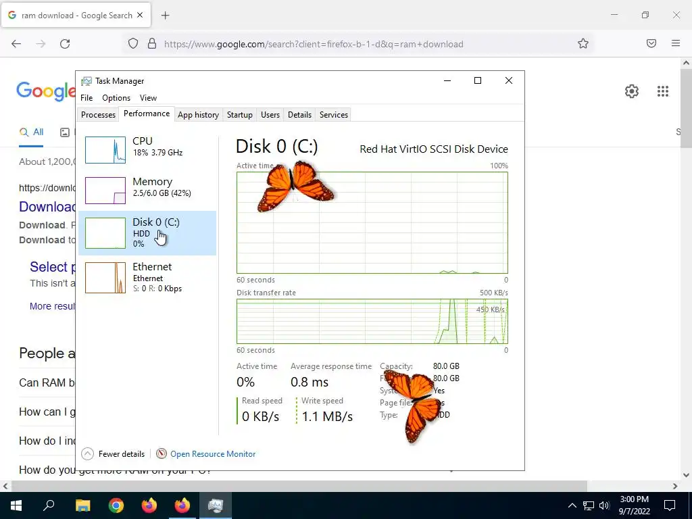Screen dimensions: 692x519
Task: Open a new Firefox tab
Action: pyautogui.click(x=165, y=16)
